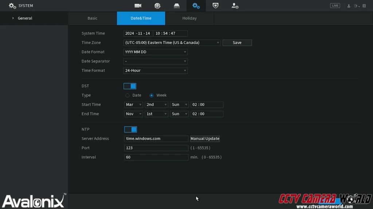
Task: Select the Date type radio button
Action: pos(127,95)
